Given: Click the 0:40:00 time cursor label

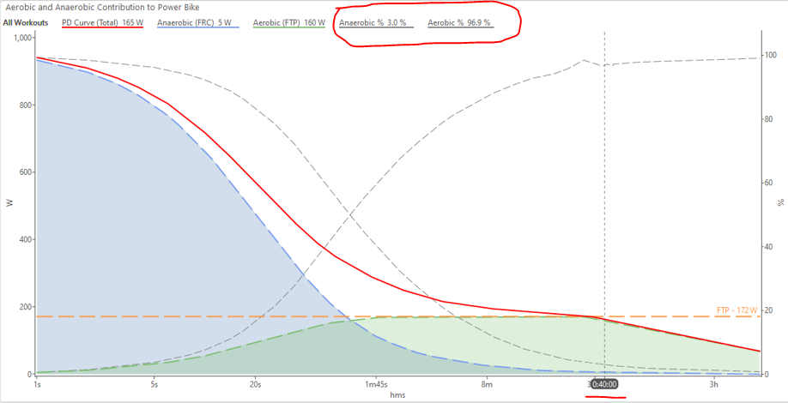Looking at the screenshot, I should (x=604, y=384).
